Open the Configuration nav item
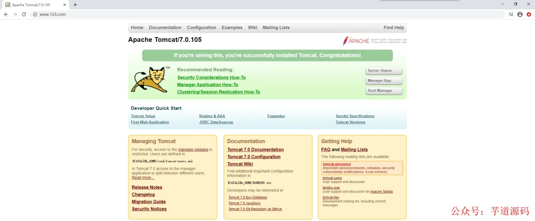 201,28
